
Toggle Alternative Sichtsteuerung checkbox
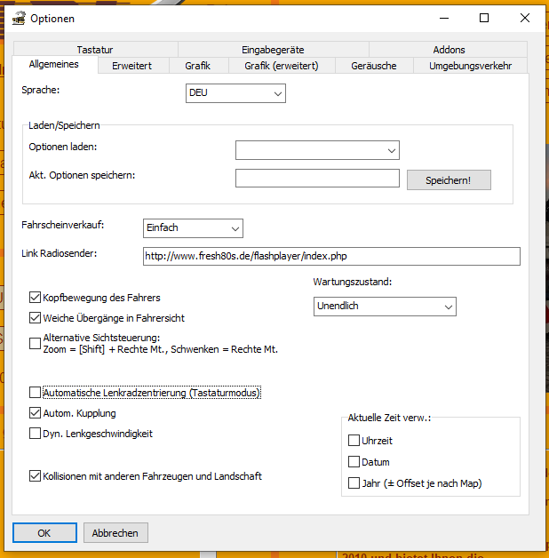[36, 343]
